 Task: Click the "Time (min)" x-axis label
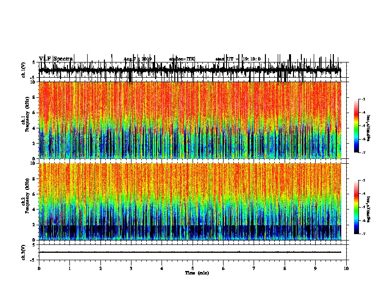coord(197,273)
